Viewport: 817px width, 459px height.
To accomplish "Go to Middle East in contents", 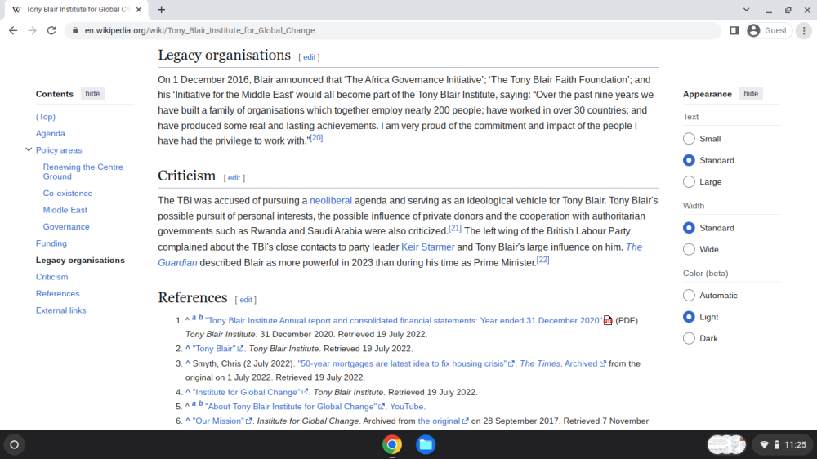I will tap(65, 210).
